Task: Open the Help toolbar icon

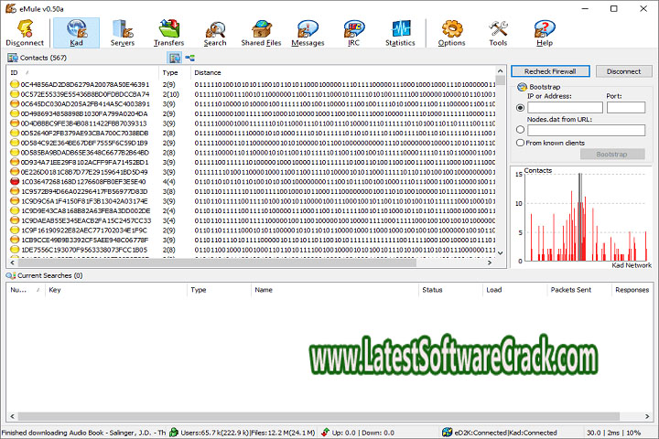Action: 545,33
